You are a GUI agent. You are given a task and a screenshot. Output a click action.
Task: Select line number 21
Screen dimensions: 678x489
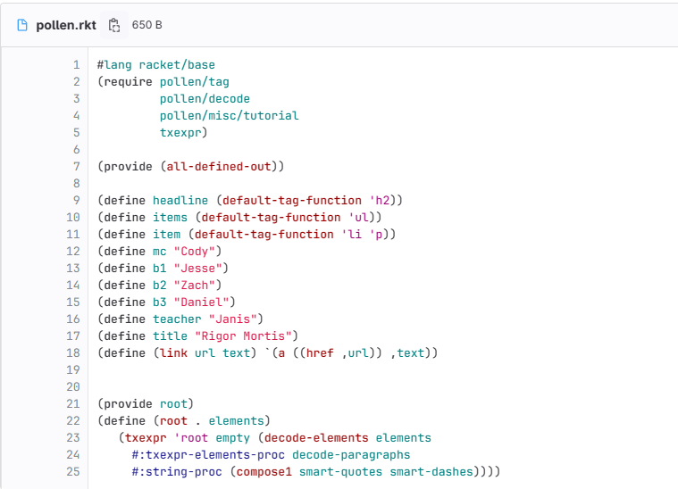coord(73,403)
